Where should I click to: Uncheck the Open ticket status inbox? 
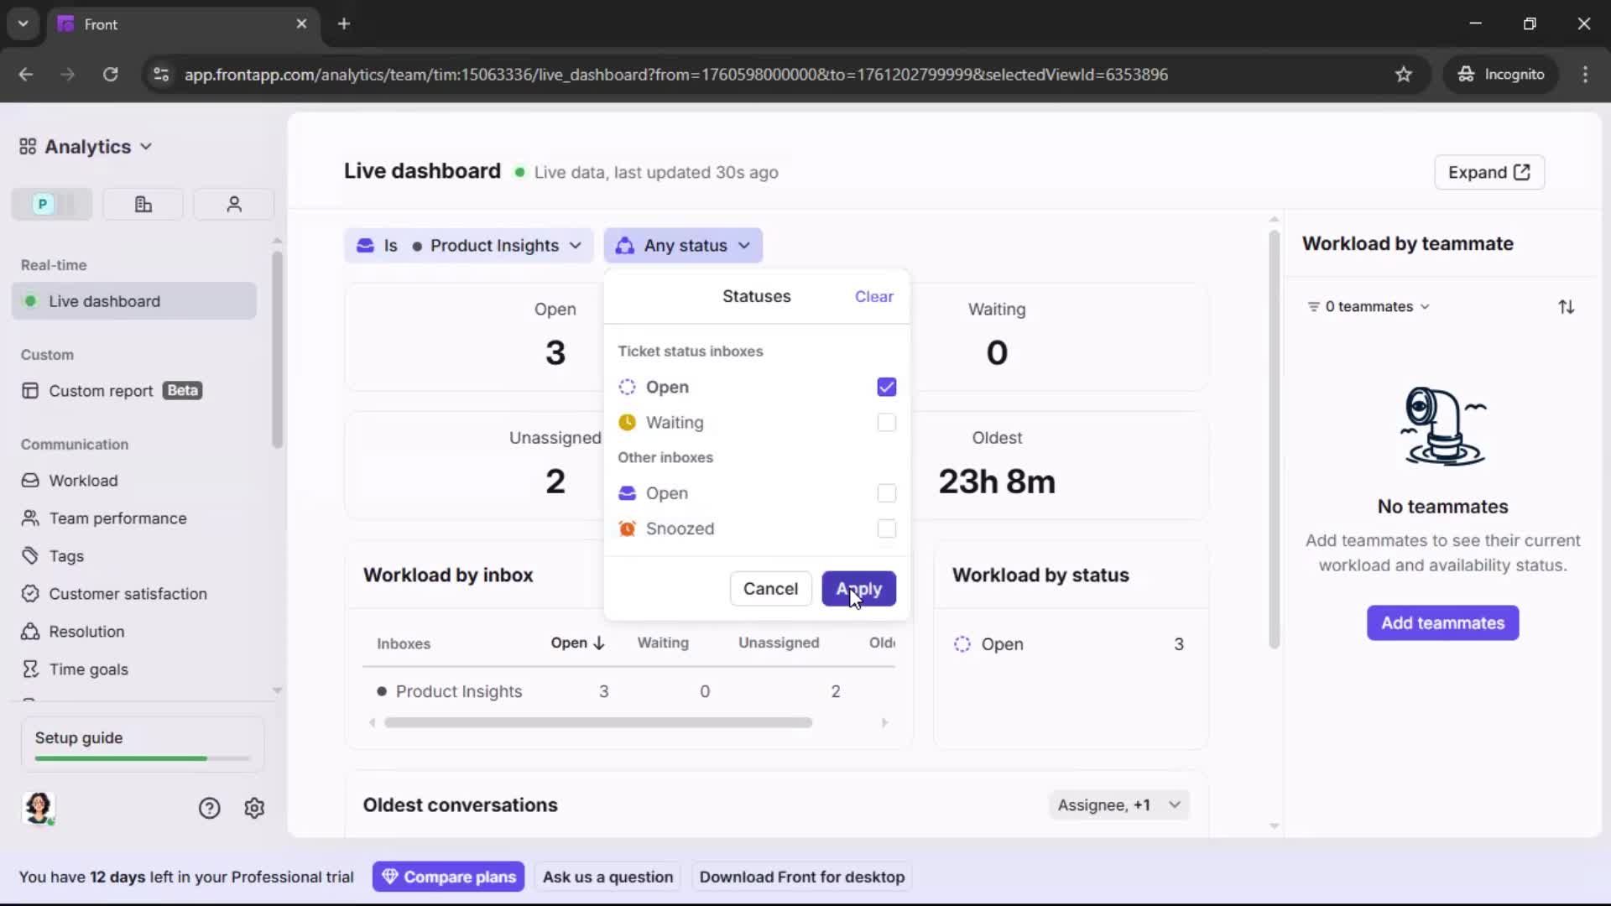click(x=886, y=387)
